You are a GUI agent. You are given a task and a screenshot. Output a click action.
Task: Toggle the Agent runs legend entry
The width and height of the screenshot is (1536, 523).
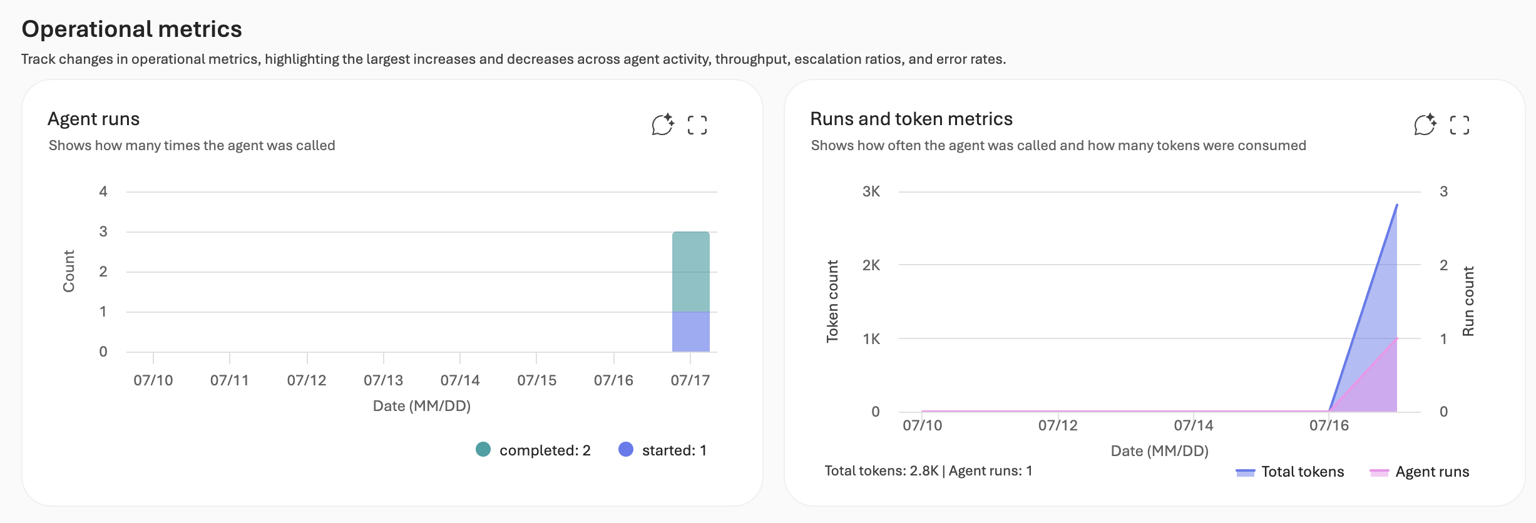pyautogui.click(x=1420, y=472)
